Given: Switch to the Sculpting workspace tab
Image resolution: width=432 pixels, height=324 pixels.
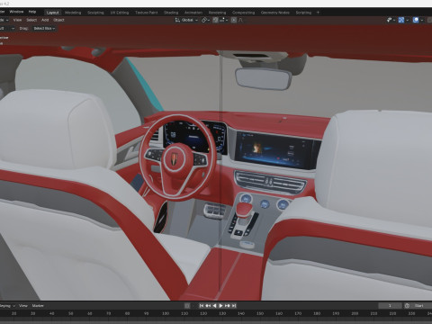Looking at the screenshot, I should point(95,13).
